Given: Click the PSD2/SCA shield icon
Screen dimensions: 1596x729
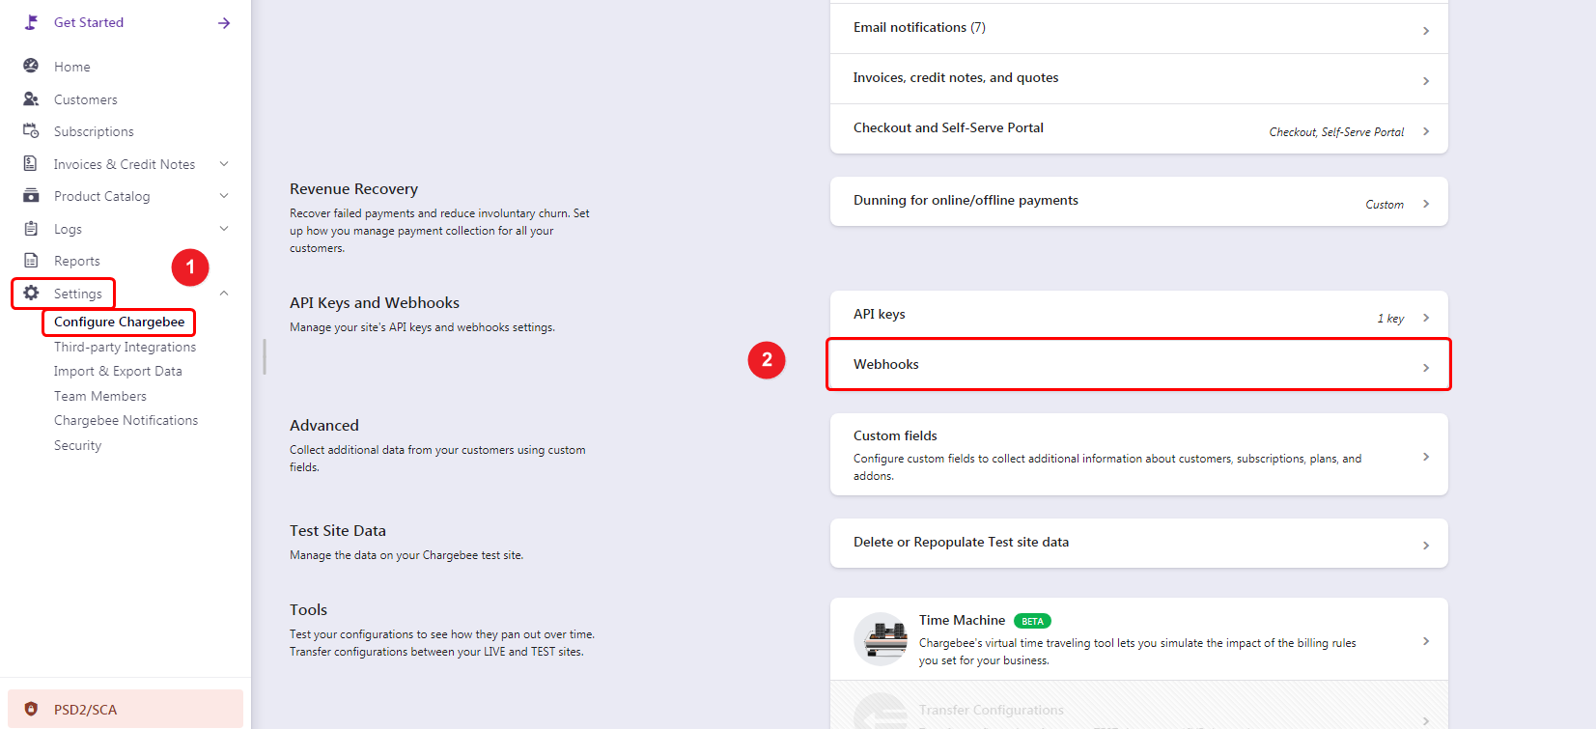Looking at the screenshot, I should (31, 709).
